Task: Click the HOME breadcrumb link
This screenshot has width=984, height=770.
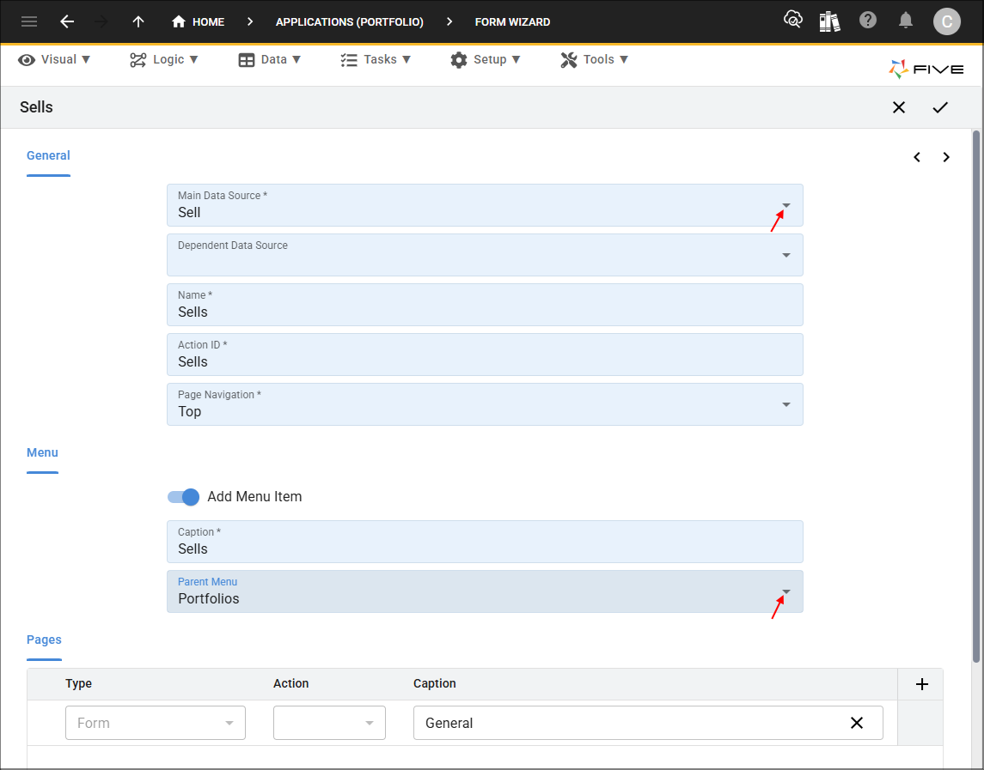Action: pyautogui.click(x=208, y=22)
